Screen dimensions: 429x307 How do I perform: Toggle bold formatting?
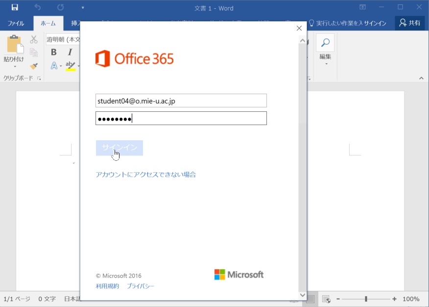pyautogui.click(x=54, y=52)
